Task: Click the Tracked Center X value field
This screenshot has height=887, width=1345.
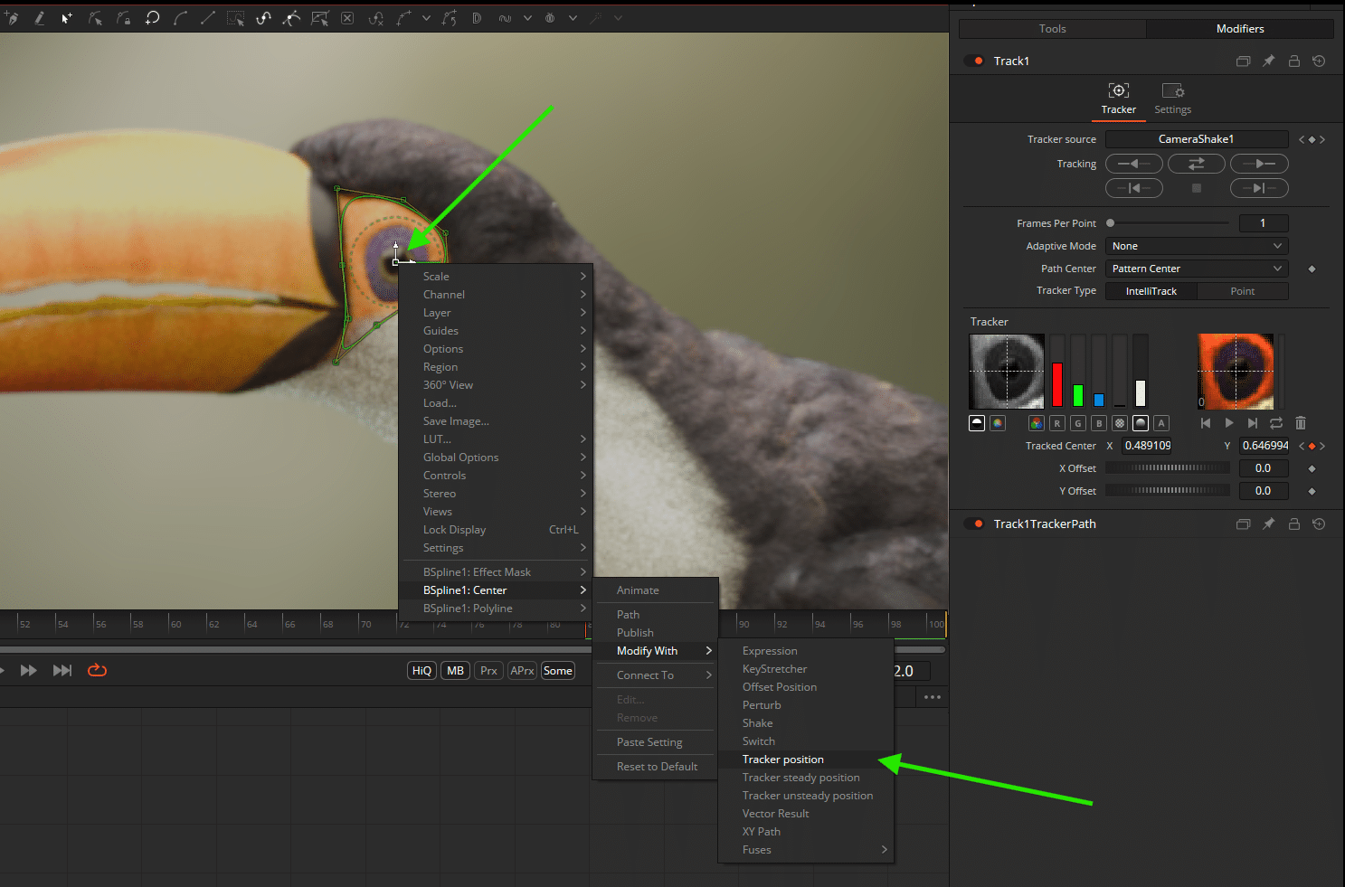Action: [1147, 445]
